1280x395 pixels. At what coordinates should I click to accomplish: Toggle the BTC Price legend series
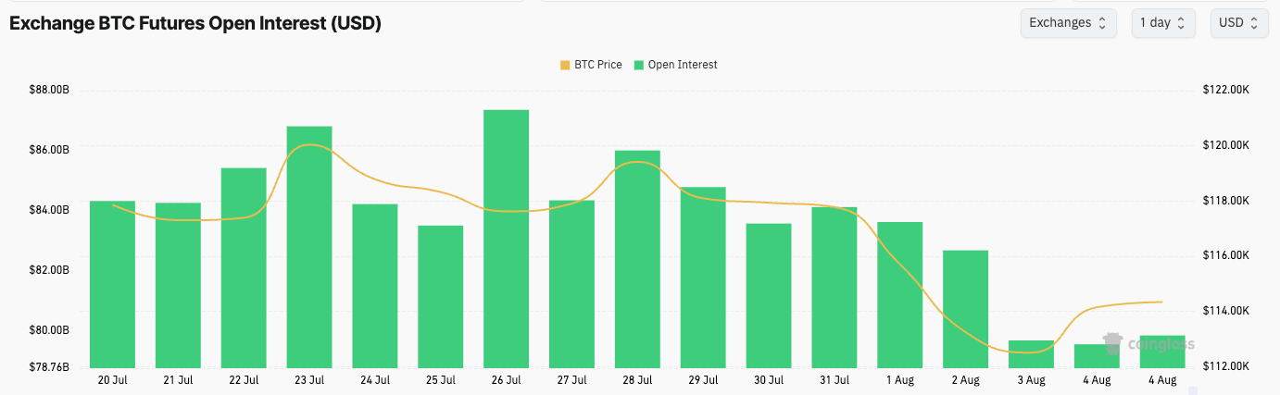point(591,65)
